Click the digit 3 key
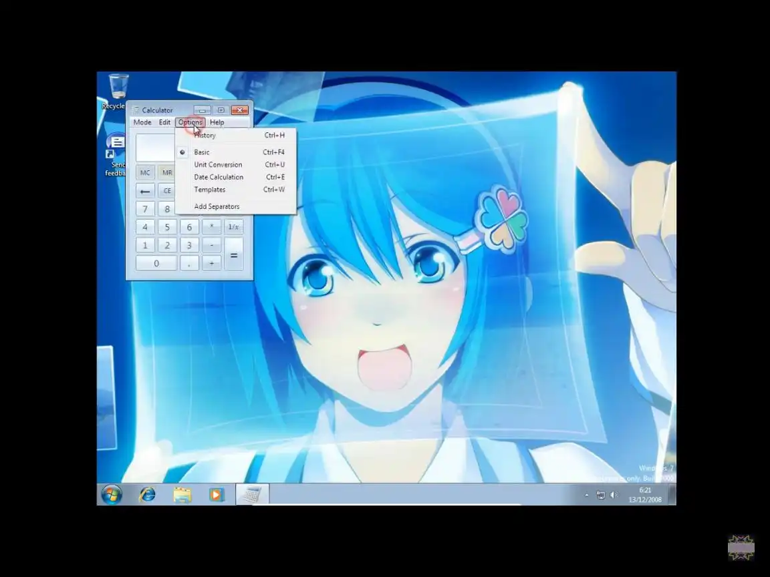The width and height of the screenshot is (770, 577). [x=189, y=245]
